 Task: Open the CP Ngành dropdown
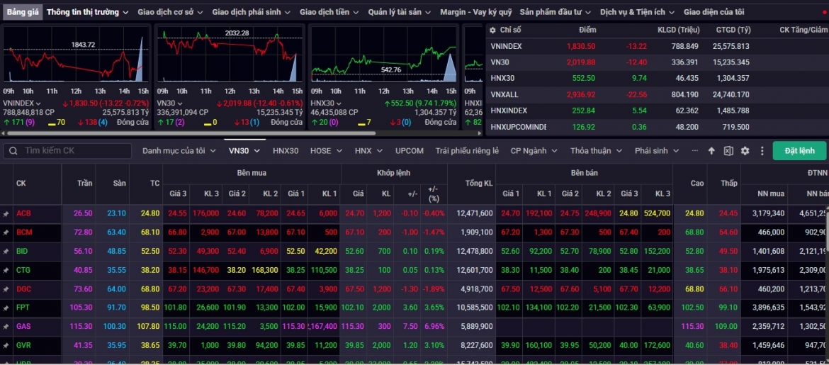point(534,151)
